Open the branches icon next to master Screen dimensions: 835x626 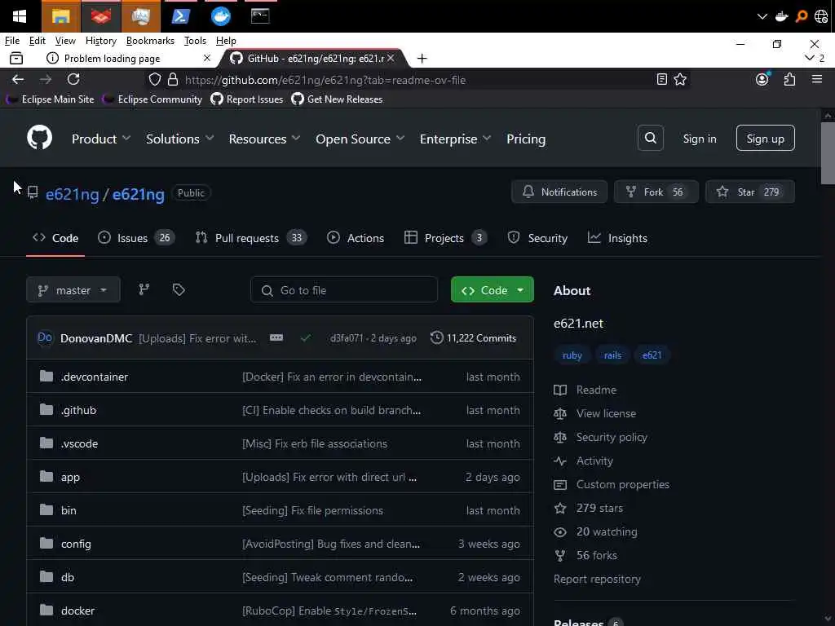[x=144, y=289]
